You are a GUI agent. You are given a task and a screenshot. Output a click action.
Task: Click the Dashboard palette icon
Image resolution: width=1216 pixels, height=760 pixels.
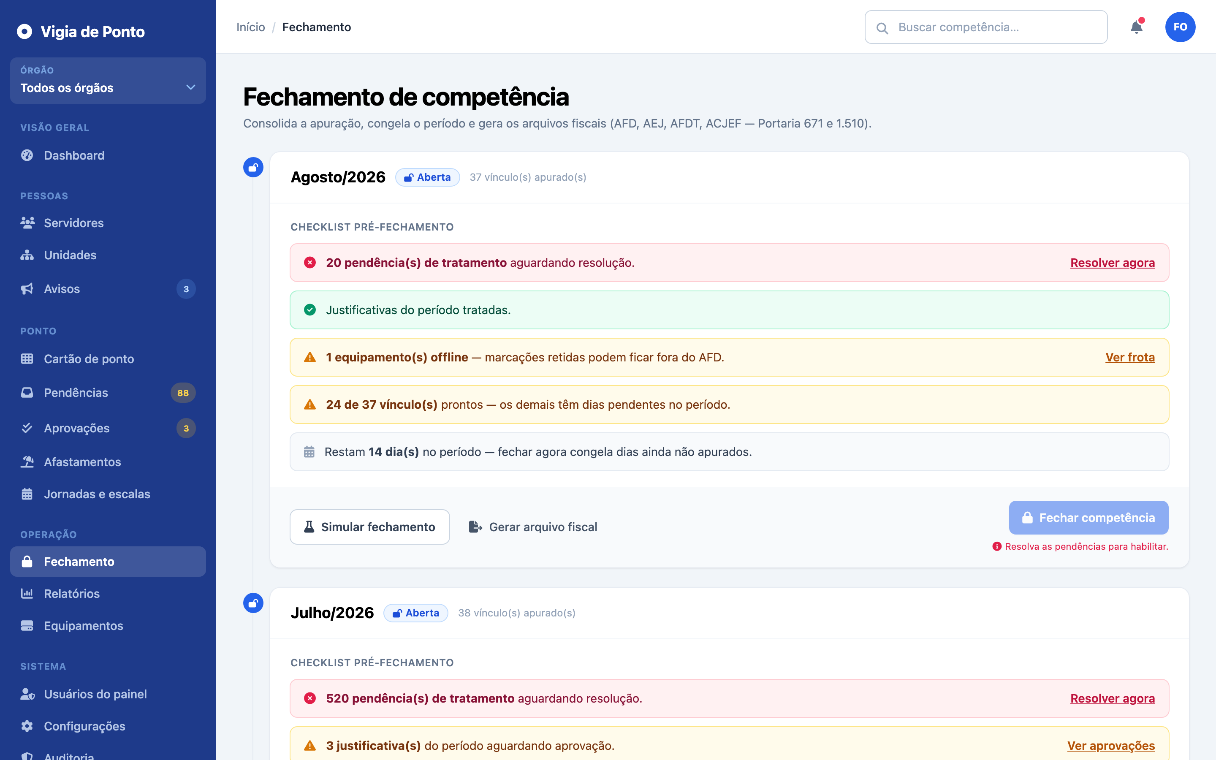(27, 155)
